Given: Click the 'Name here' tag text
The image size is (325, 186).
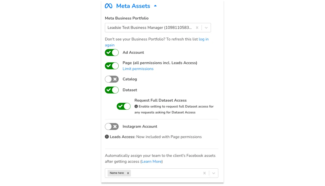Looking at the screenshot, I should (x=117, y=173).
